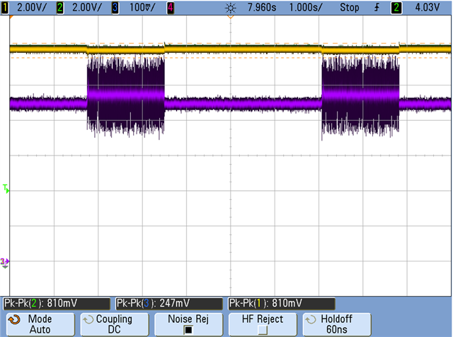Screen dimensions: 453x337
Task: Toggle the HF Reject checkbox
Action: click(263, 329)
